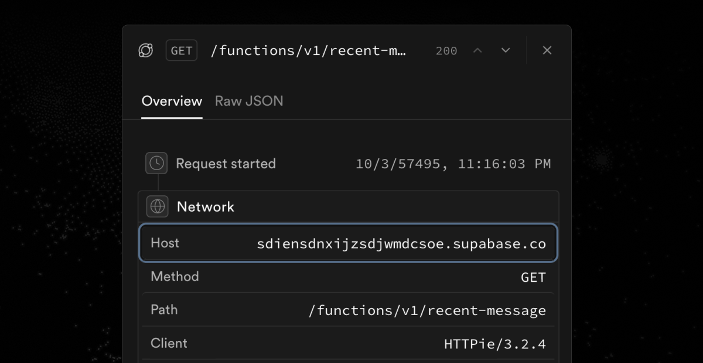The width and height of the screenshot is (703, 363).
Task: Select the Overview tab
Action: point(172,101)
